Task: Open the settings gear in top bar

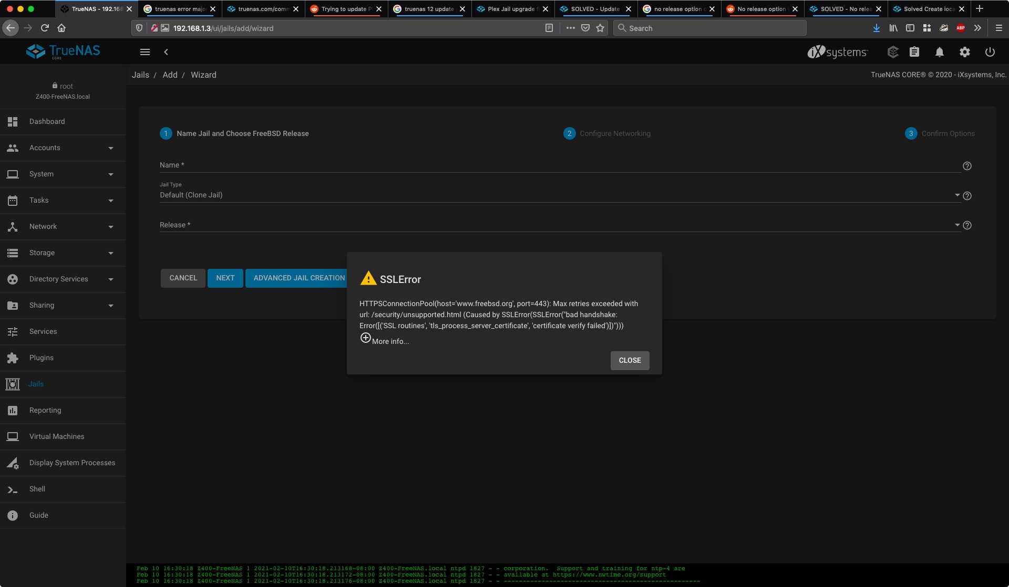Action: pyautogui.click(x=964, y=52)
